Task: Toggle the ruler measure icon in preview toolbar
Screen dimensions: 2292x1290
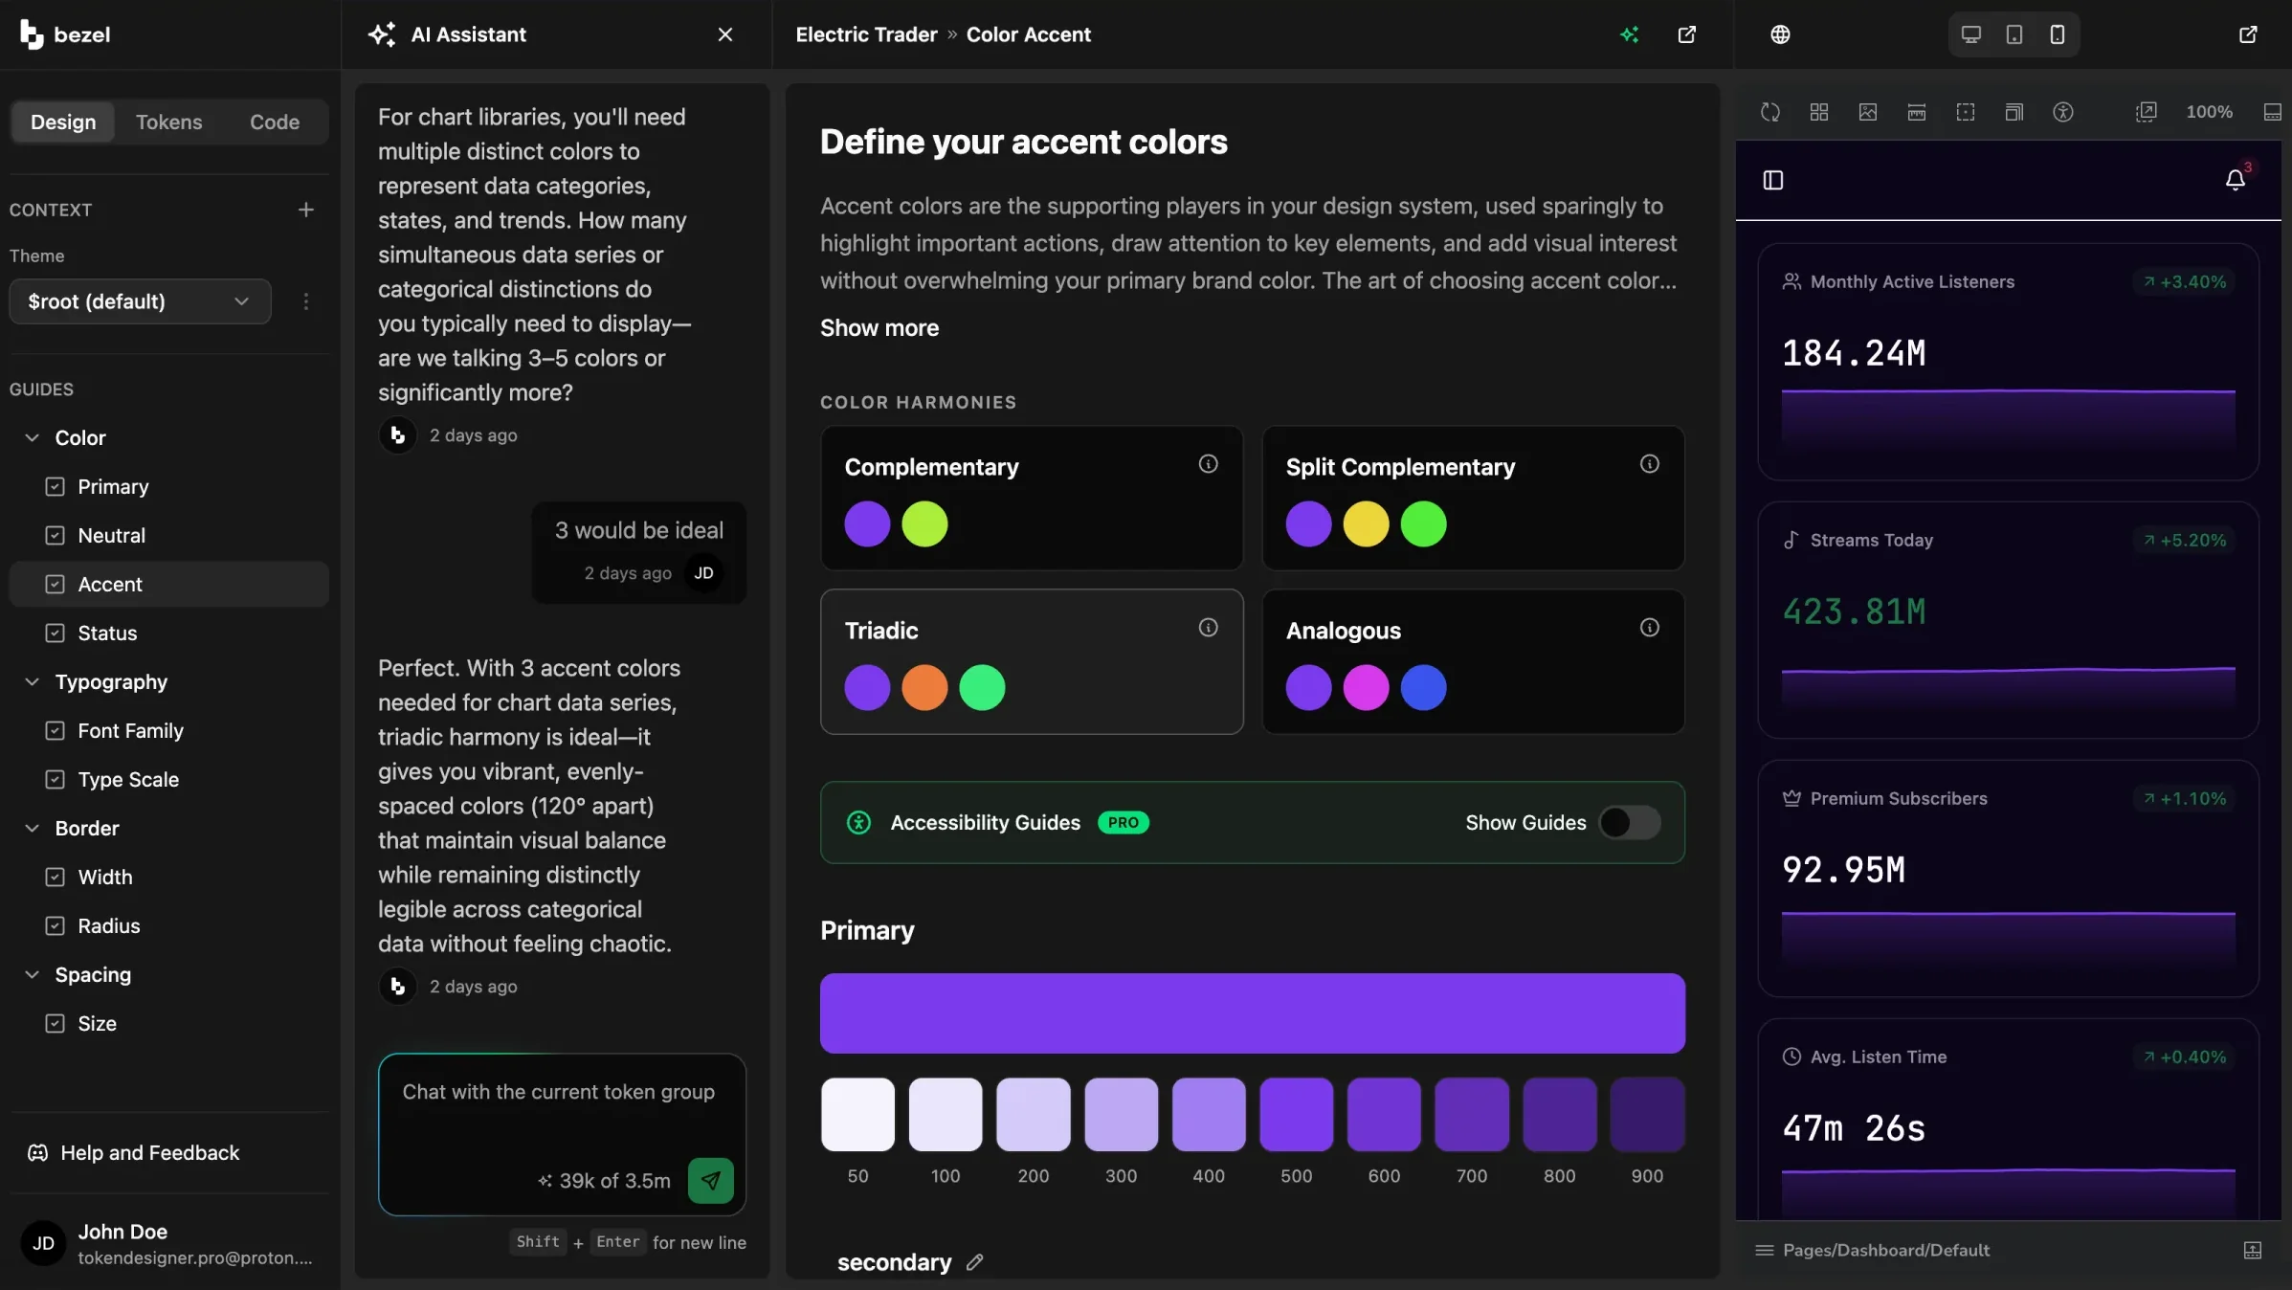Action: coord(1917,112)
